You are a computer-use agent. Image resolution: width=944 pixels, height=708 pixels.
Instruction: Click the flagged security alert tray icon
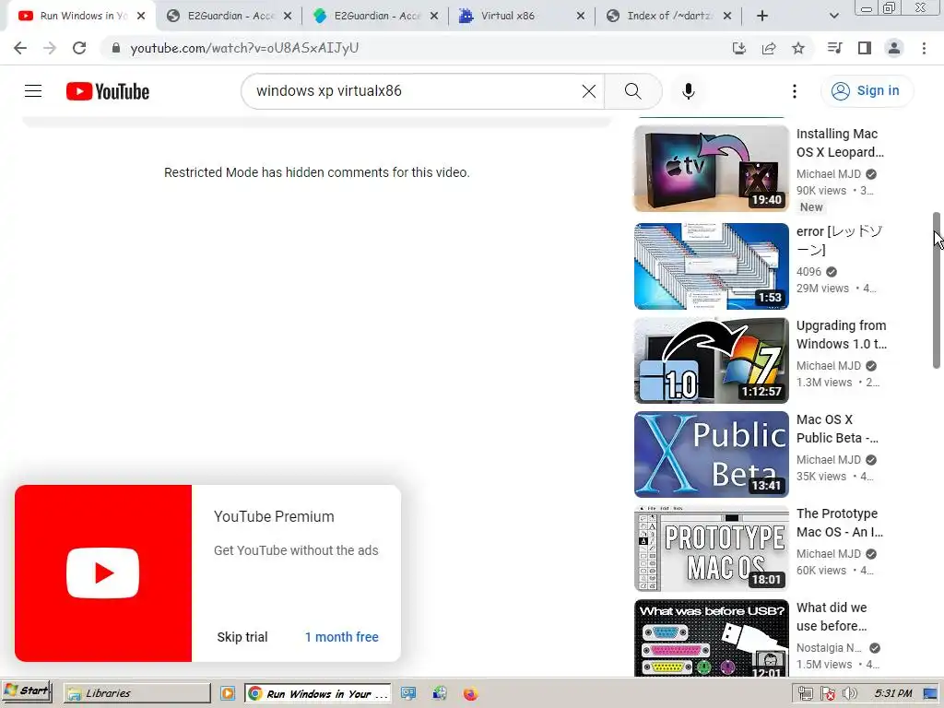tap(828, 693)
